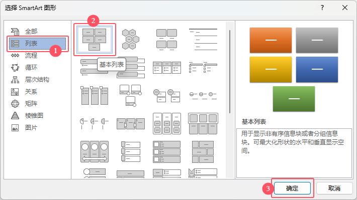Click the 基本列表 heading in the preview pane
The image size is (357, 200).
(x=254, y=122)
